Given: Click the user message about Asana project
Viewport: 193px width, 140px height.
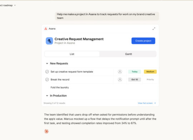Looking at the screenshot, I should [107, 16].
